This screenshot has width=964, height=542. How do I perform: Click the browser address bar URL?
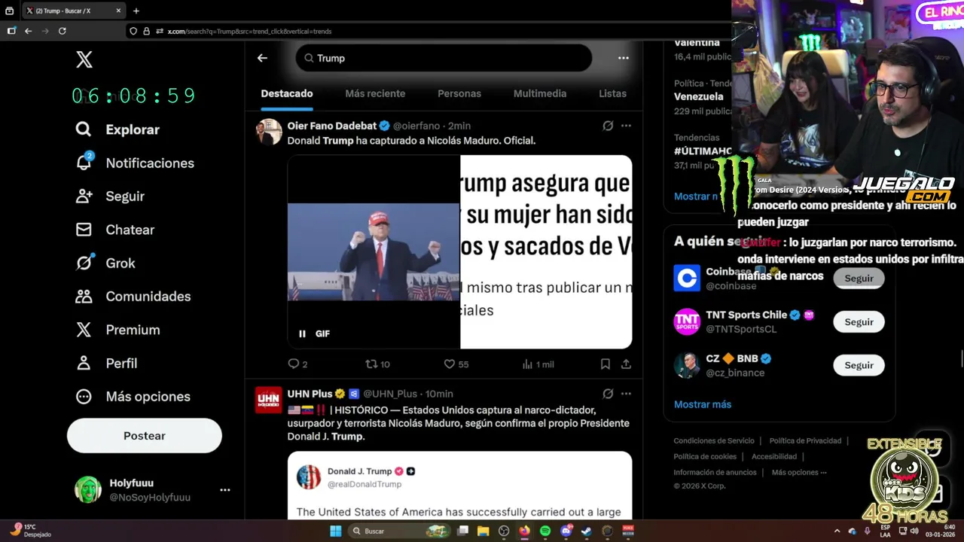[x=249, y=32]
